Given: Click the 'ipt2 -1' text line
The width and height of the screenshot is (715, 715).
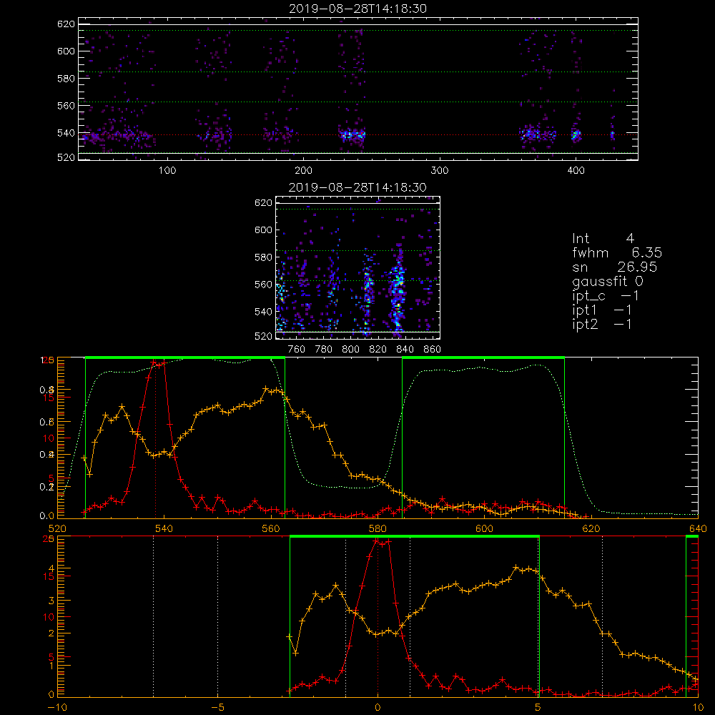Looking at the screenshot, I should tap(602, 324).
